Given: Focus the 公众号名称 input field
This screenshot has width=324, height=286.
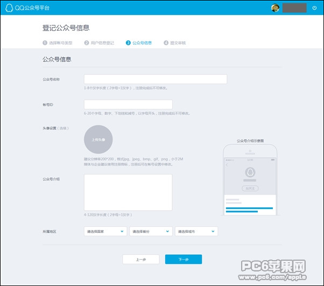Looking at the screenshot, I should (x=155, y=79).
